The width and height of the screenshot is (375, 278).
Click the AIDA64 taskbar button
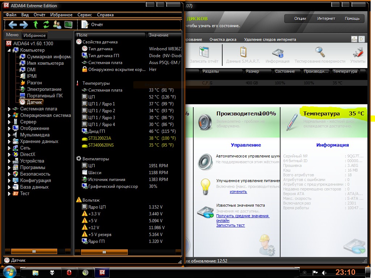point(102,273)
